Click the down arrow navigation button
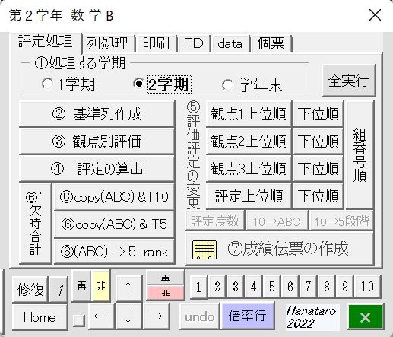 [128, 316]
